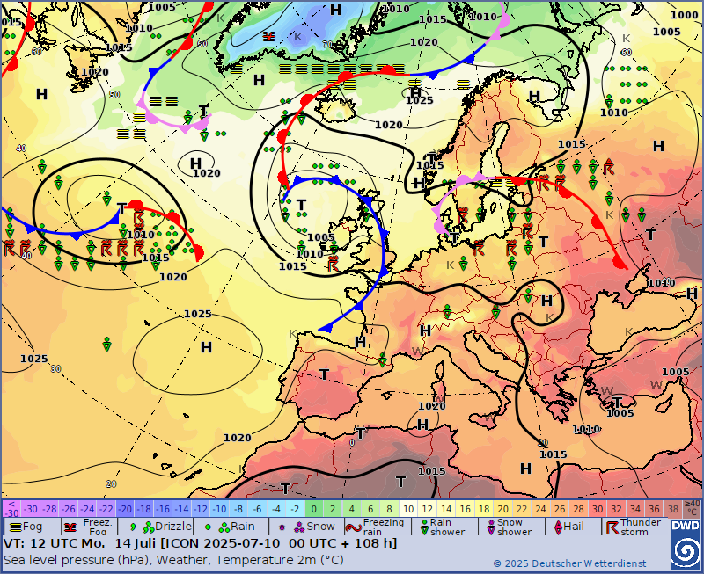Click the Drizzle legend symbol

[133, 527]
